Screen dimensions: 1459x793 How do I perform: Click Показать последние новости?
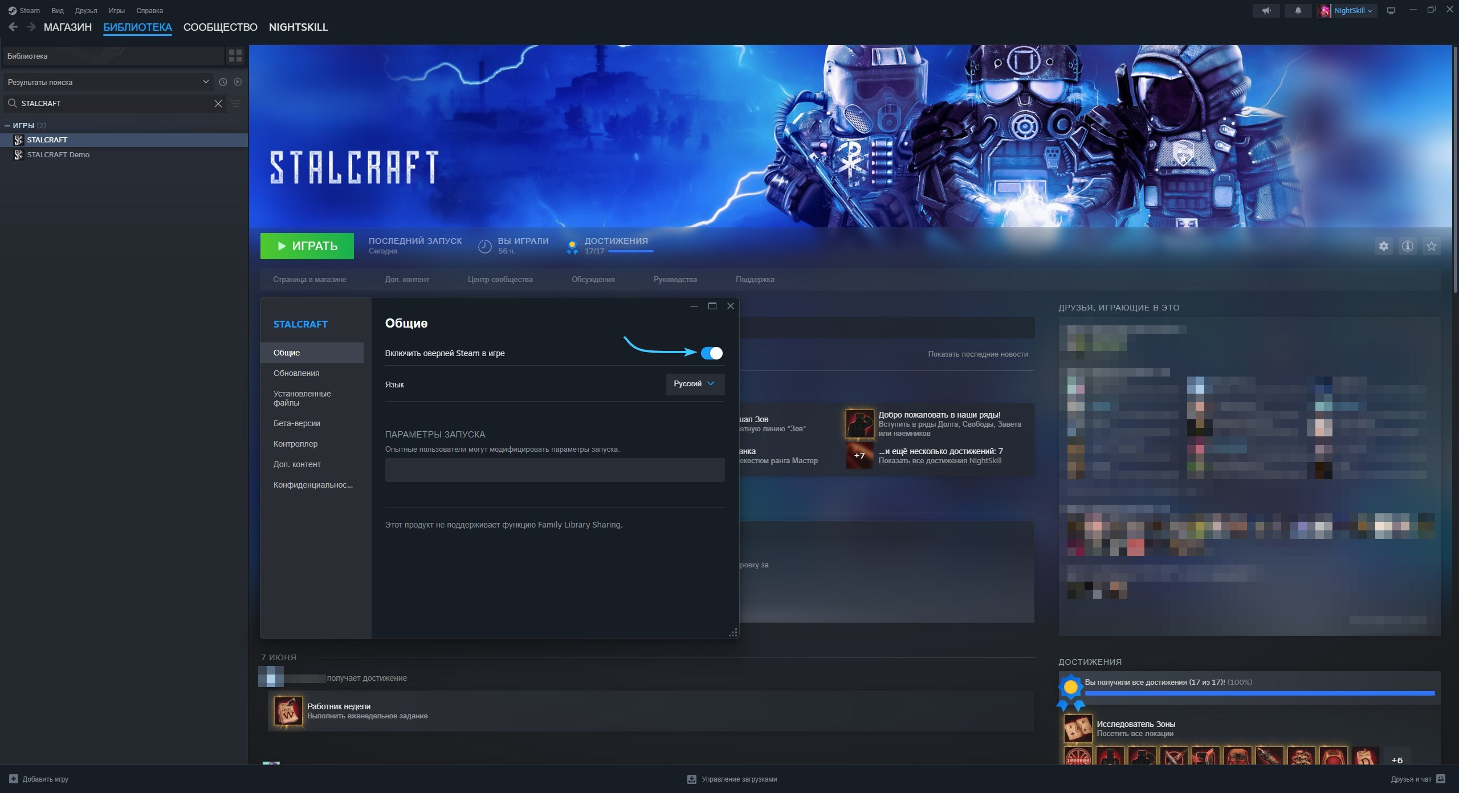click(x=977, y=354)
